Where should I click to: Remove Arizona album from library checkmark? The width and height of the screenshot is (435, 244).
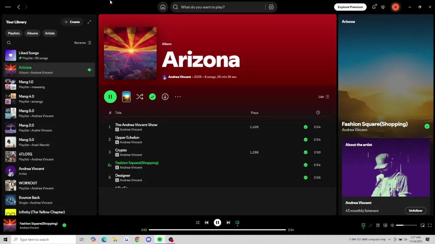pyautogui.click(x=153, y=97)
